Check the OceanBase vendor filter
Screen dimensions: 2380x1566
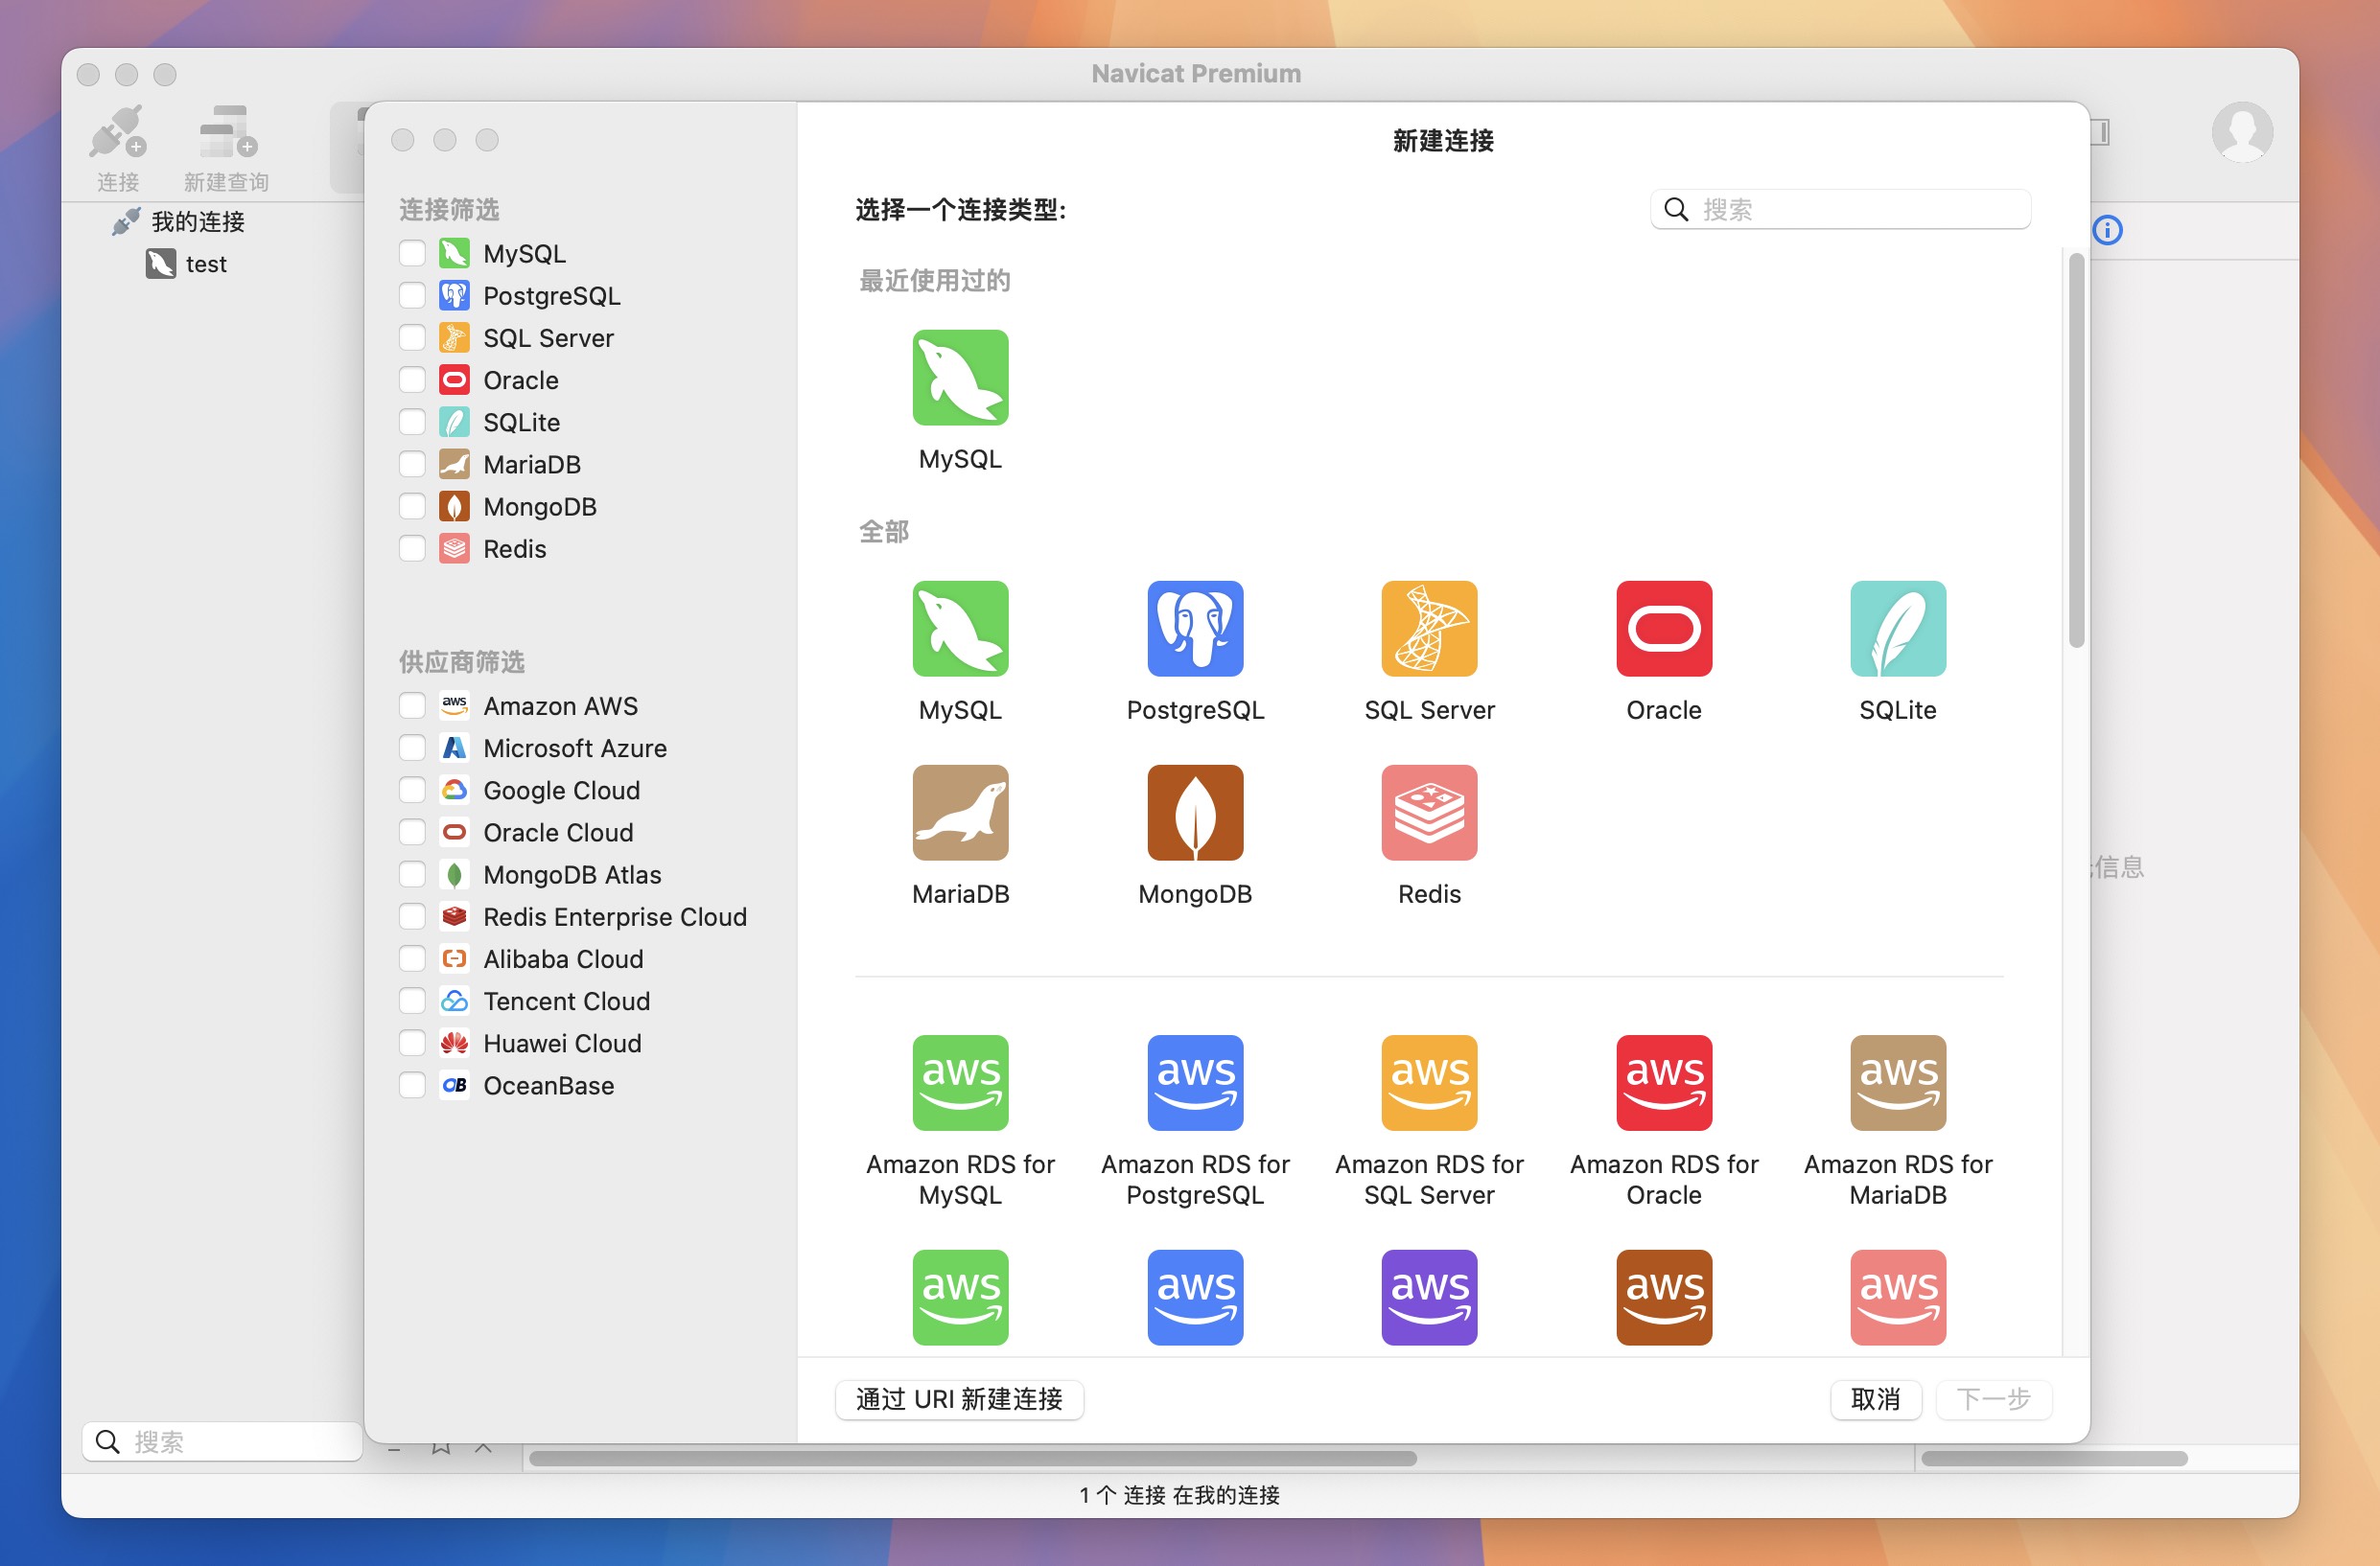(x=411, y=1085)
